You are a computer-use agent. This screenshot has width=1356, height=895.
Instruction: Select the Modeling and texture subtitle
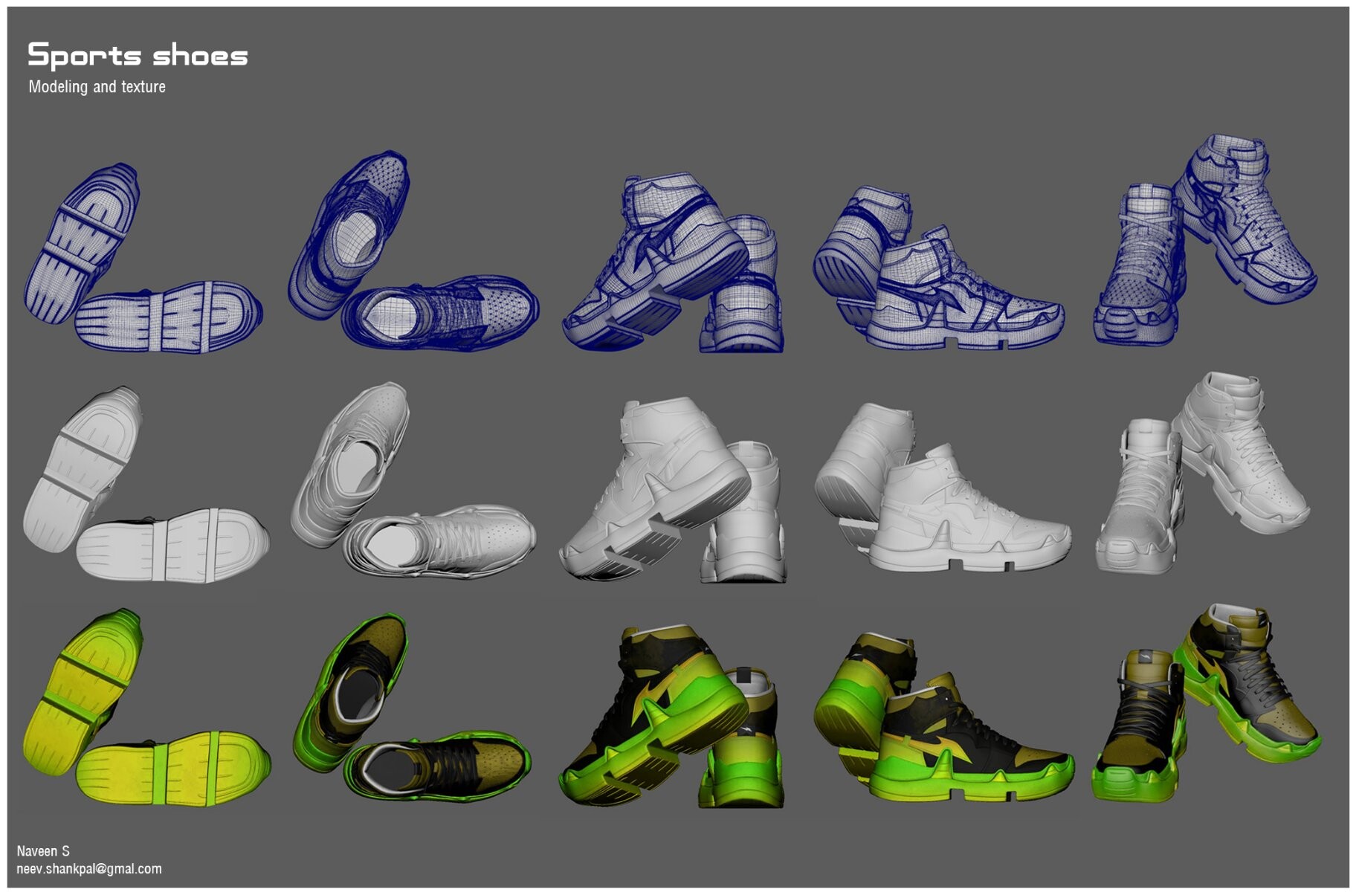click(x=97, y=86)
